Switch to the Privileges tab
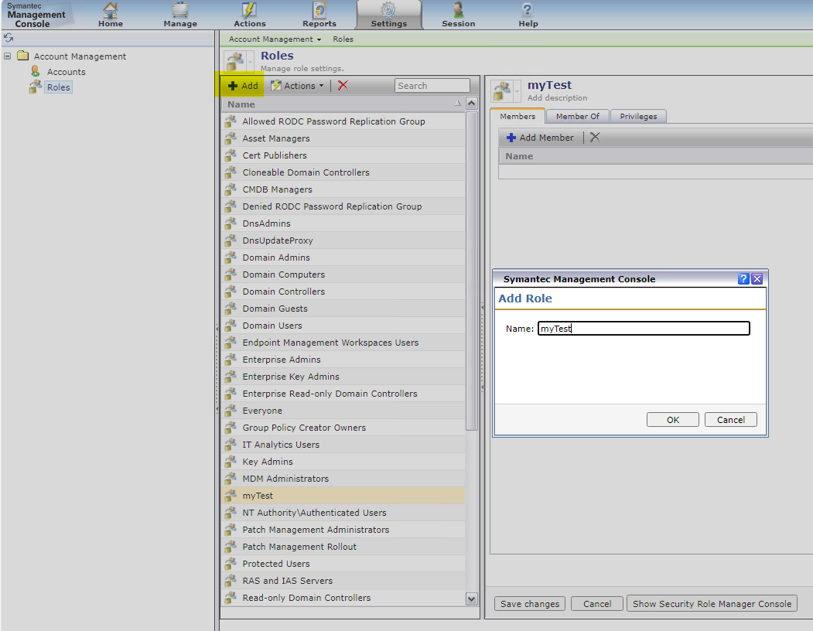This screenshot has width=813, height=631. click(x=638, y=117)
